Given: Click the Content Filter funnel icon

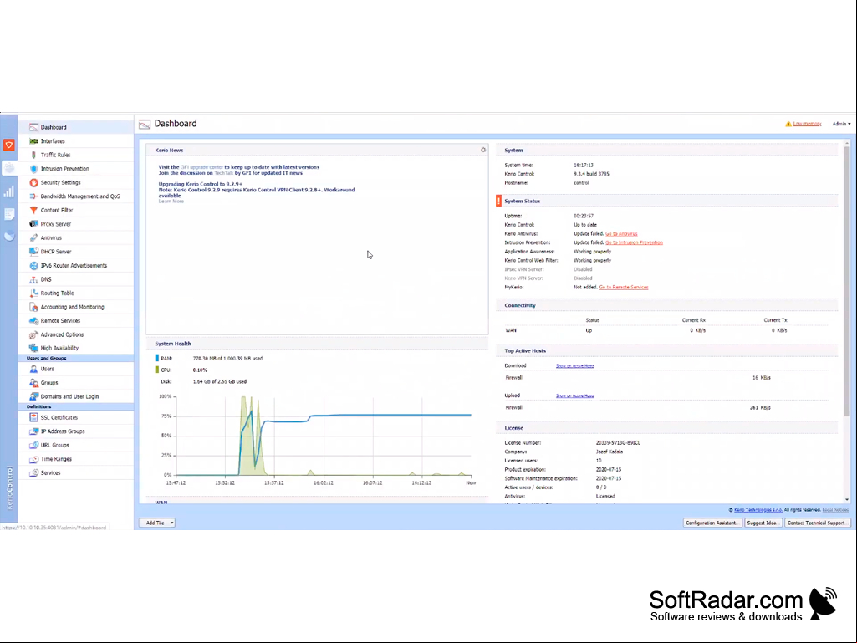Looking at the screenshot, I should [33, 210].
